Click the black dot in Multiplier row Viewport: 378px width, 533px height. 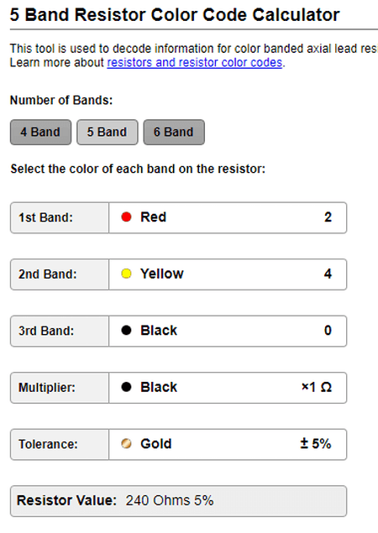tap(126, 387)
